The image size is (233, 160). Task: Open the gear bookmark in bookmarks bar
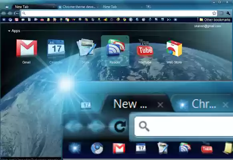112,20
